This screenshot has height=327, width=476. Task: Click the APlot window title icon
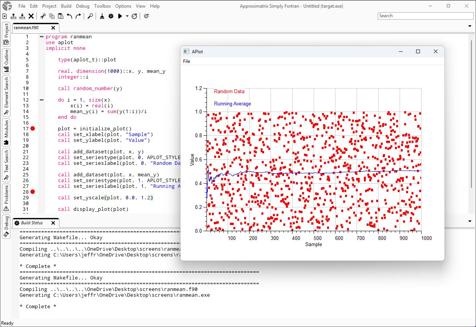[186, 51]
